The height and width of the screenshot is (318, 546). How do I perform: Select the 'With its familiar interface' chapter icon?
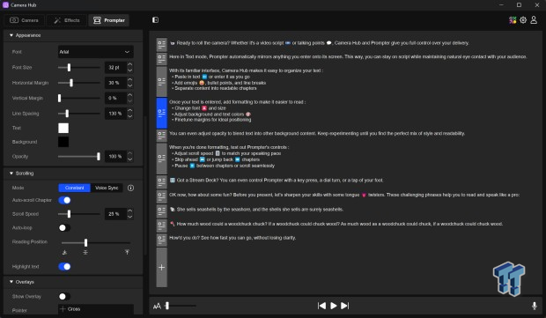click(x=161, y=81)
